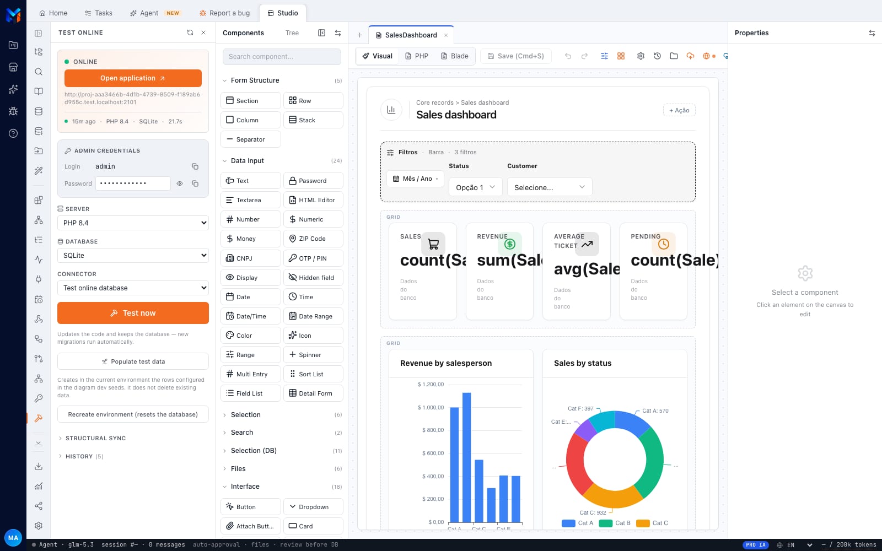Collapse the Data Input group
This screenshot has height=551, width=882.
(282, 161)
